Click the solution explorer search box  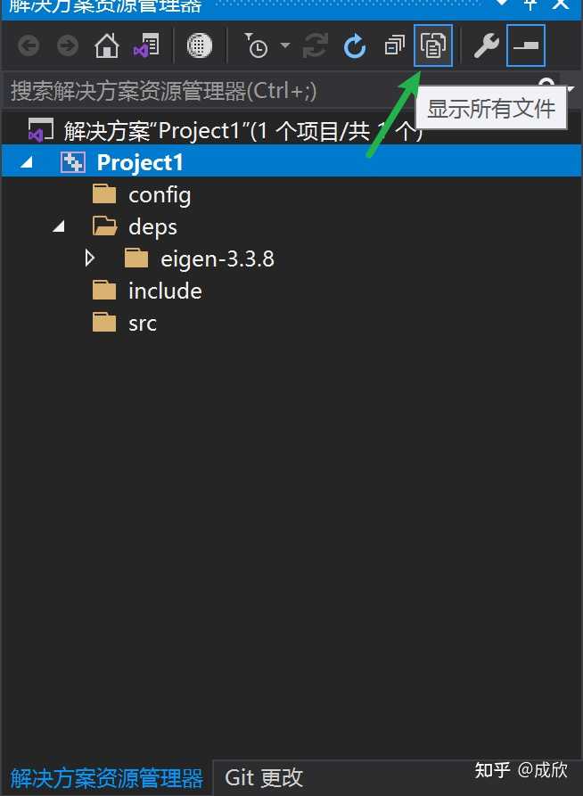(275, 91)
